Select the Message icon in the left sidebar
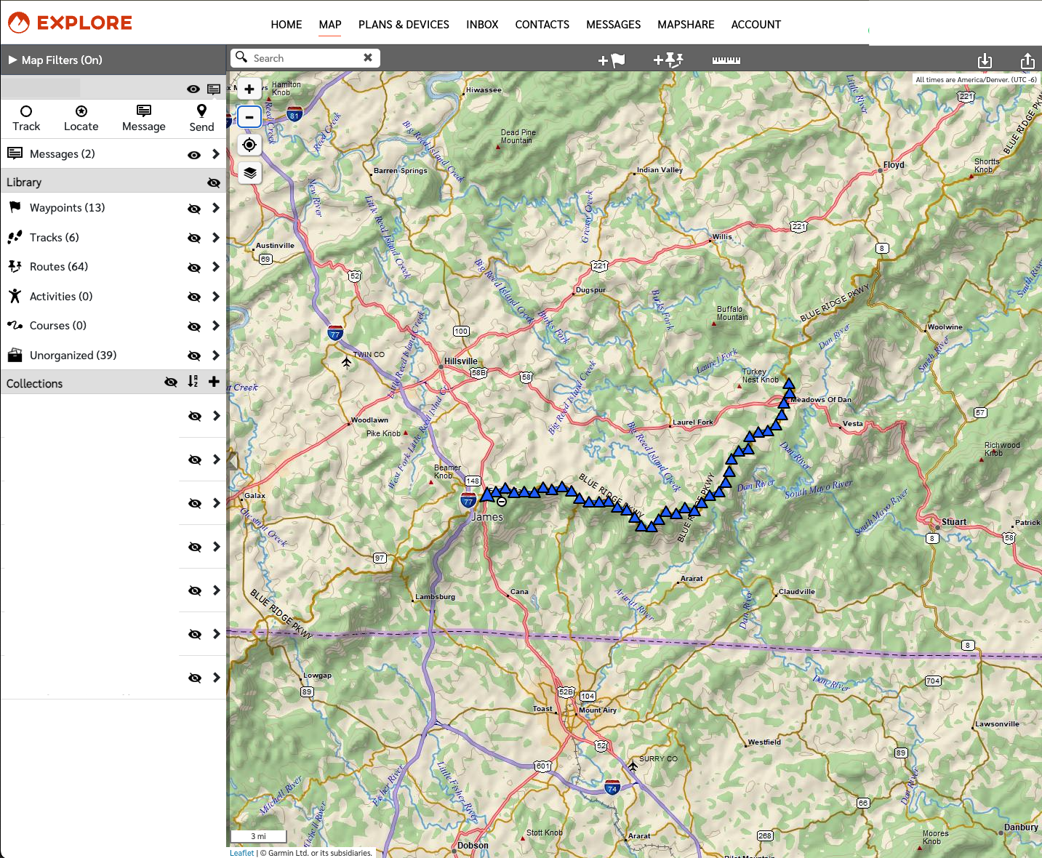This screenshot has height=858, width=1042. click(x=143, y=117)
